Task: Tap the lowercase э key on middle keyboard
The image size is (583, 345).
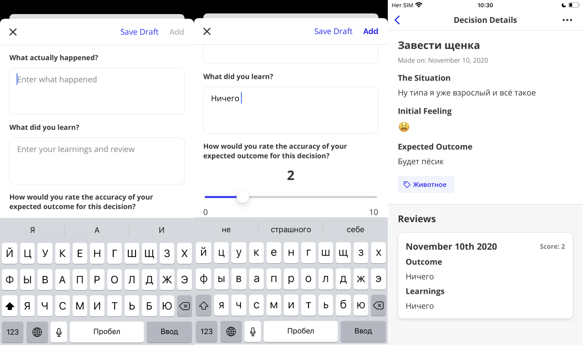Action: point(378,279)
